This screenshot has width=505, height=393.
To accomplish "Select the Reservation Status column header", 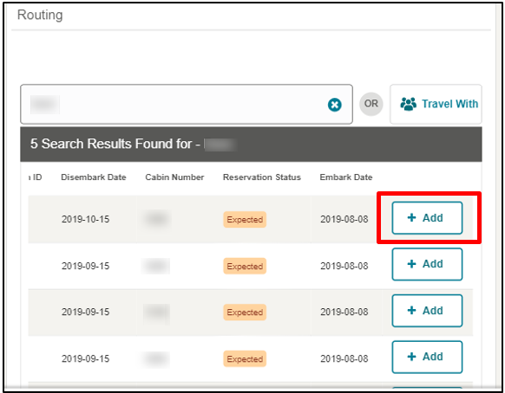I will (262, 177).
